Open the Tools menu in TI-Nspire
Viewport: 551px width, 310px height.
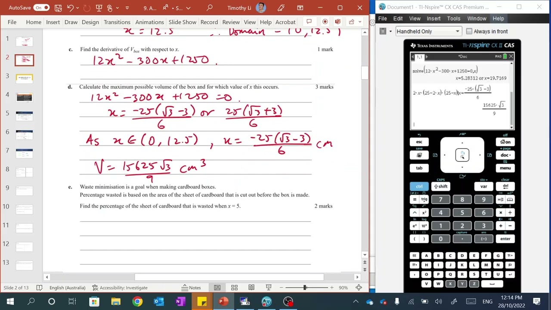pos(453,19)
